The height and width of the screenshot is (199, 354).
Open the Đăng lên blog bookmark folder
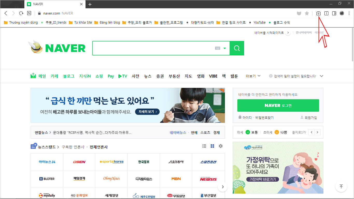pos(107,23)
